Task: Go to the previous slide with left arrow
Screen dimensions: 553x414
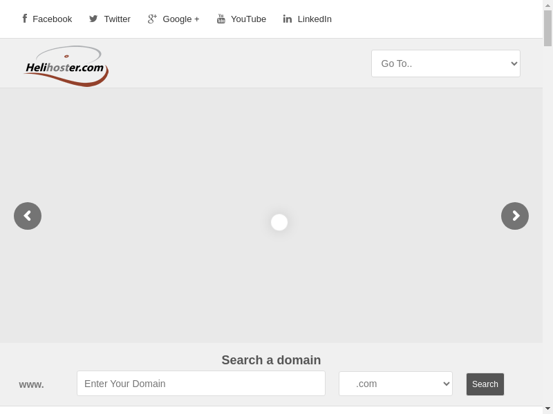Action: (x=28, y=216)
